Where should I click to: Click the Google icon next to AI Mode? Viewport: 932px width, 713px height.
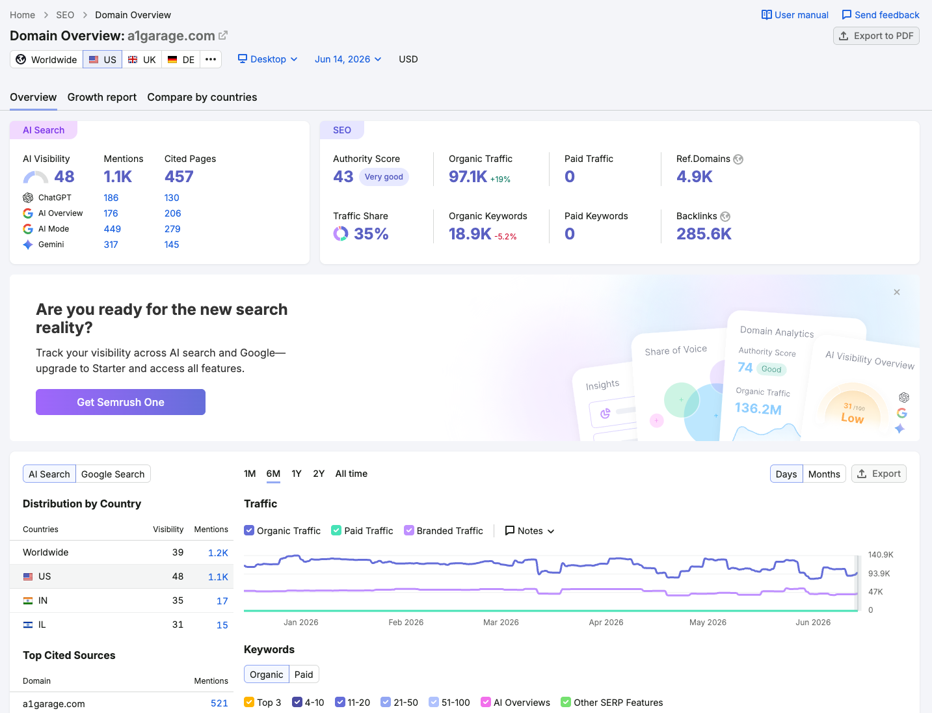pos(28,229)
